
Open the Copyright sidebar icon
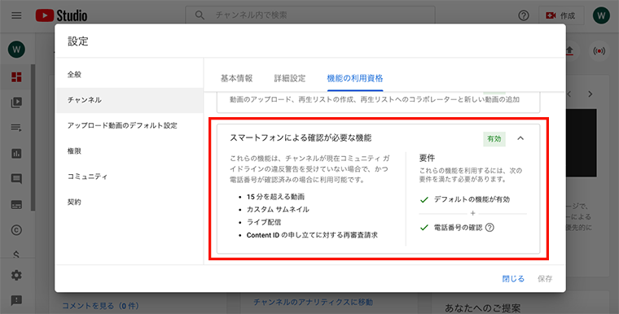click(x=16, y=230)
